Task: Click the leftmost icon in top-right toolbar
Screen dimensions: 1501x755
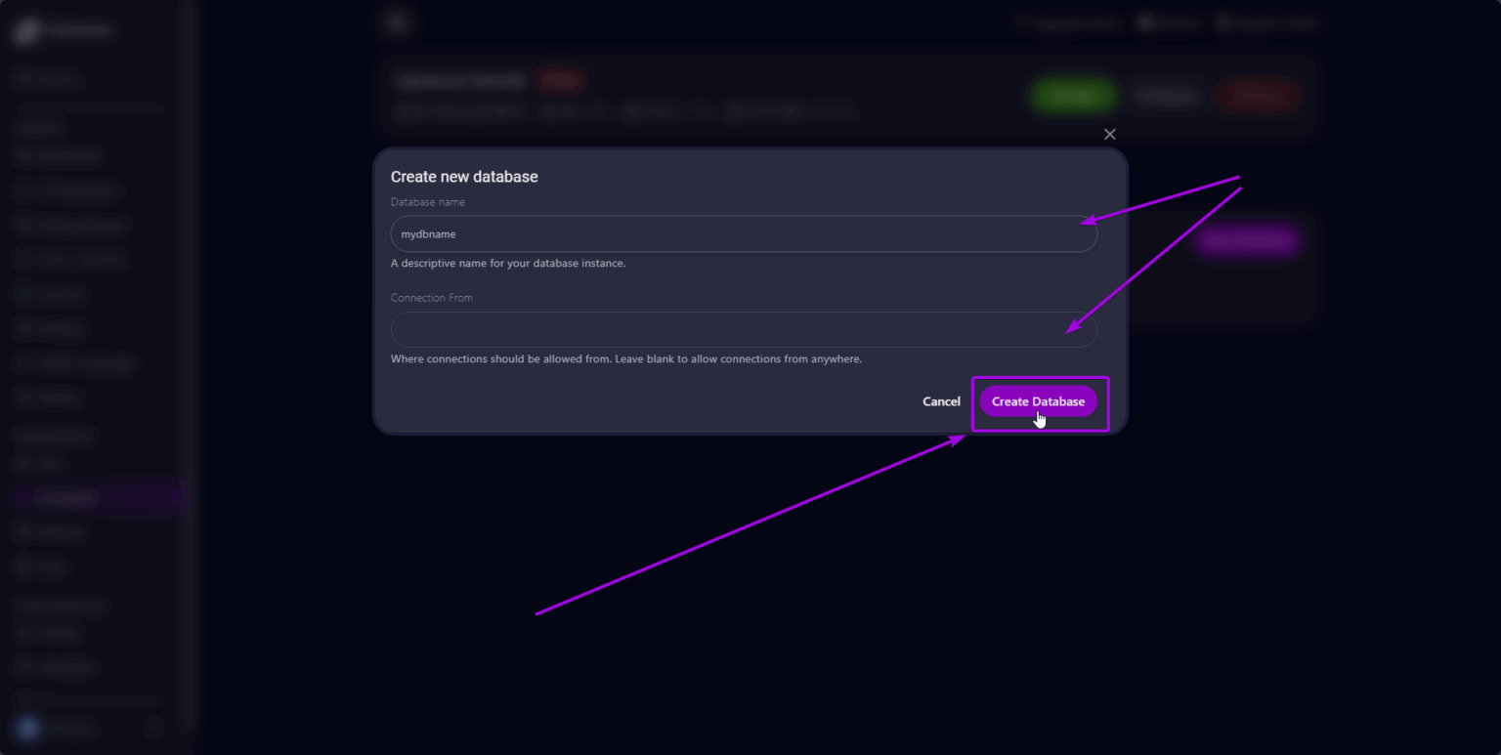Action: point(1066,22)
